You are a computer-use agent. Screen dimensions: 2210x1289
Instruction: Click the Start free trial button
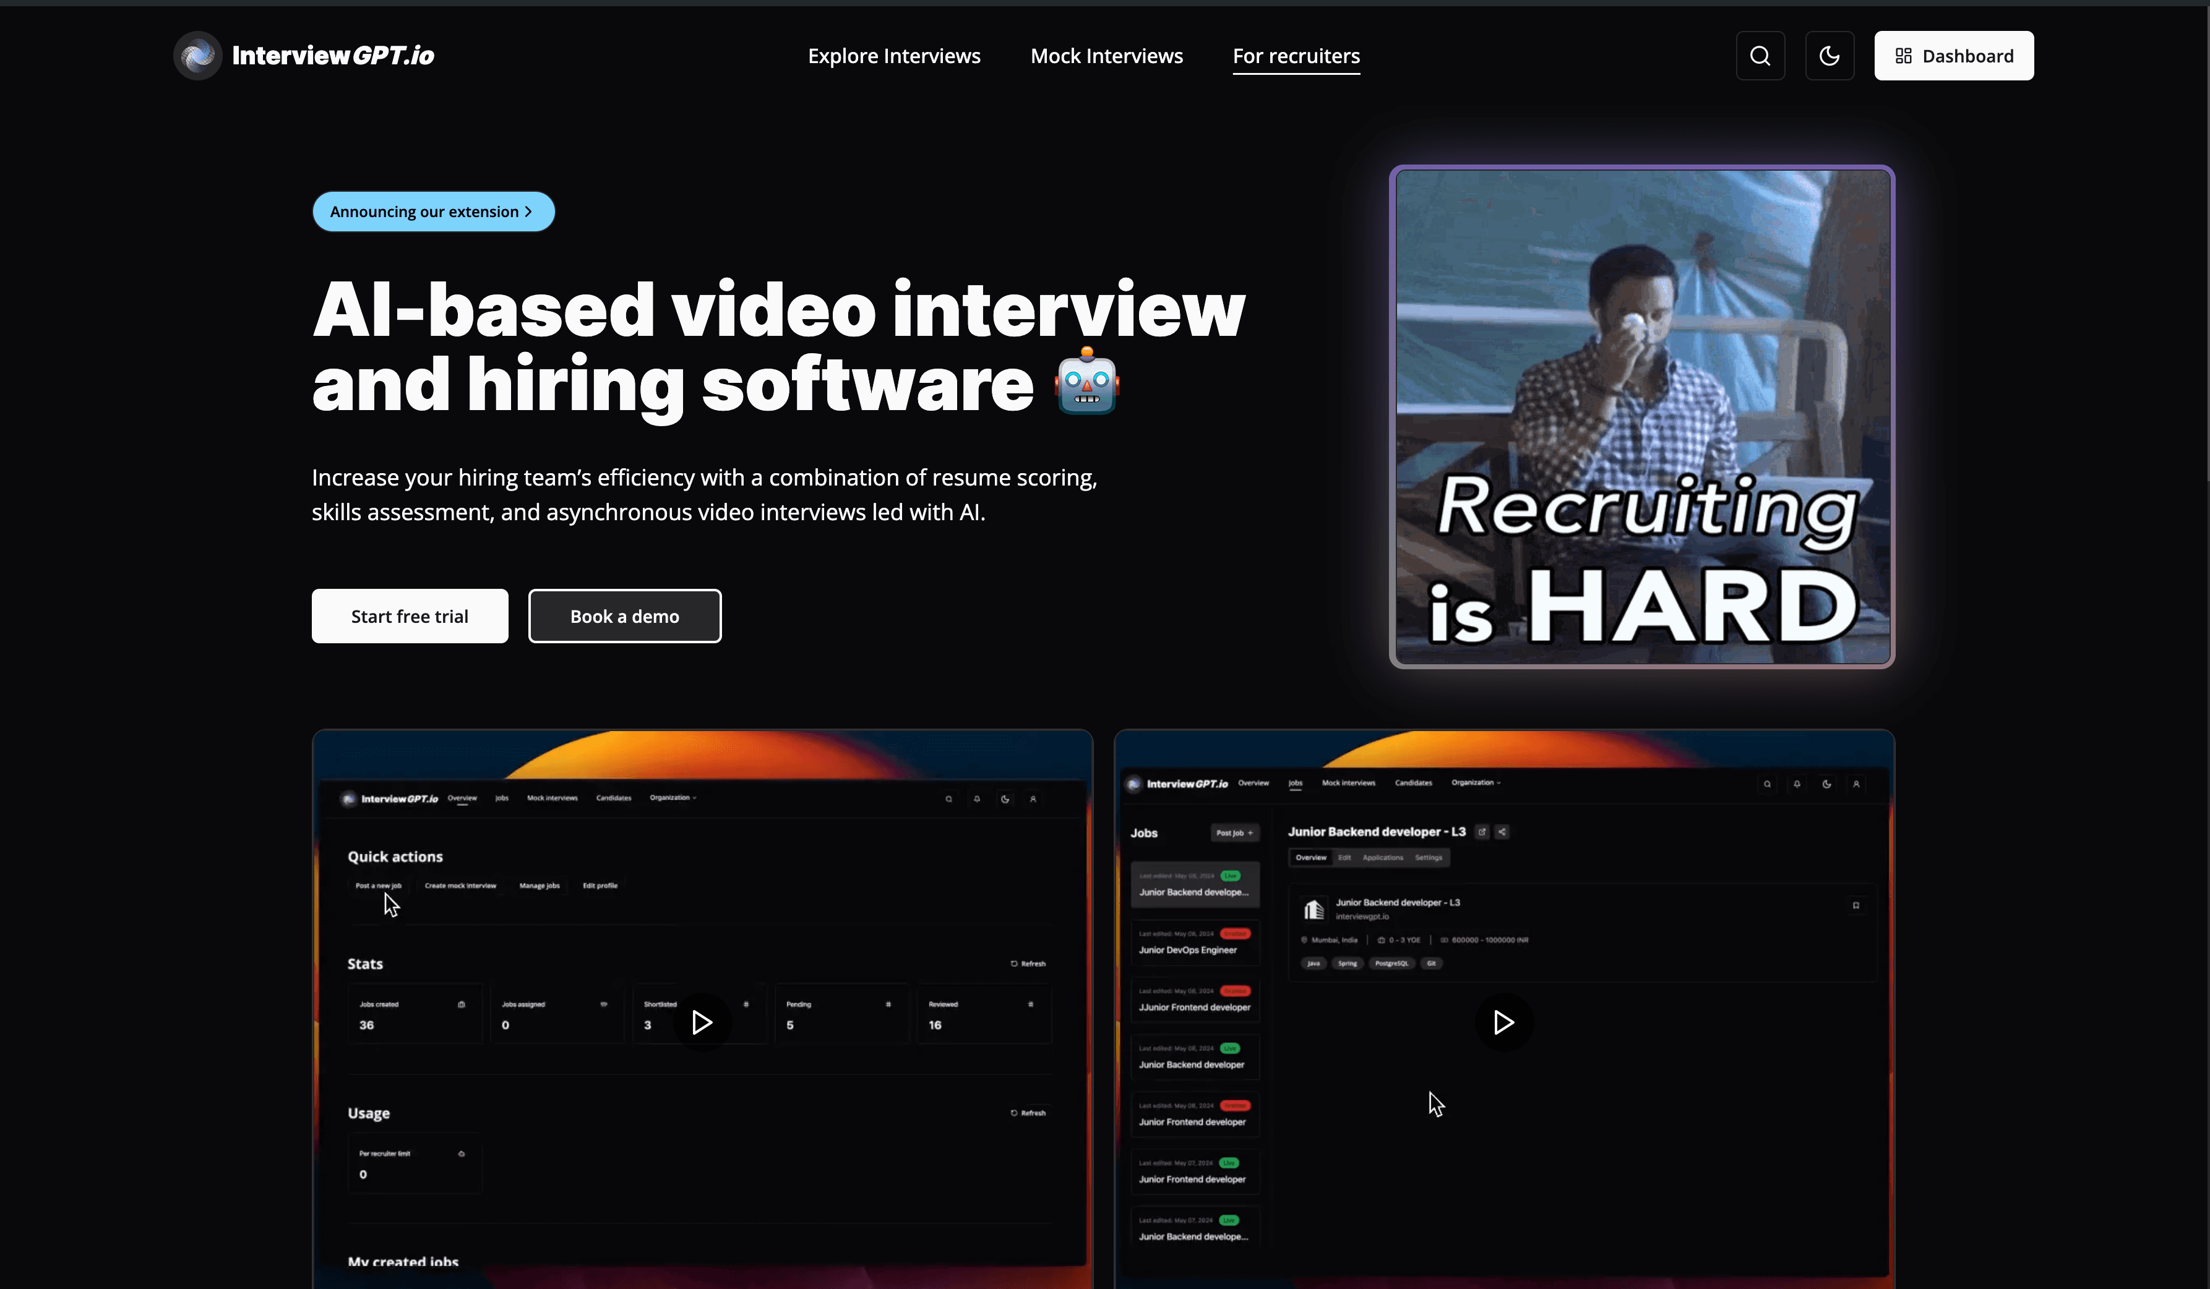[409, 615]
